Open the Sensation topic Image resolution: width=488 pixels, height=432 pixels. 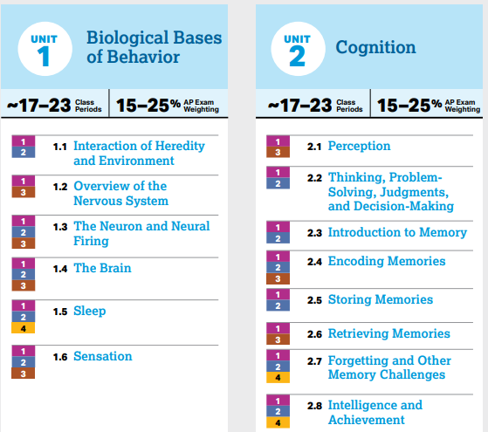pyautogui.click(x=103, y=356)
